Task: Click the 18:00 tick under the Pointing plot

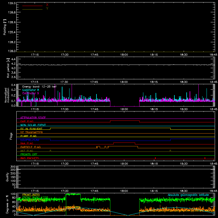Action: click(124, 55)
